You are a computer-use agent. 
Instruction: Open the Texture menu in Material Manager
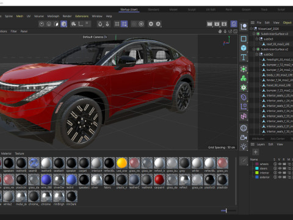(x=20, y=153)
